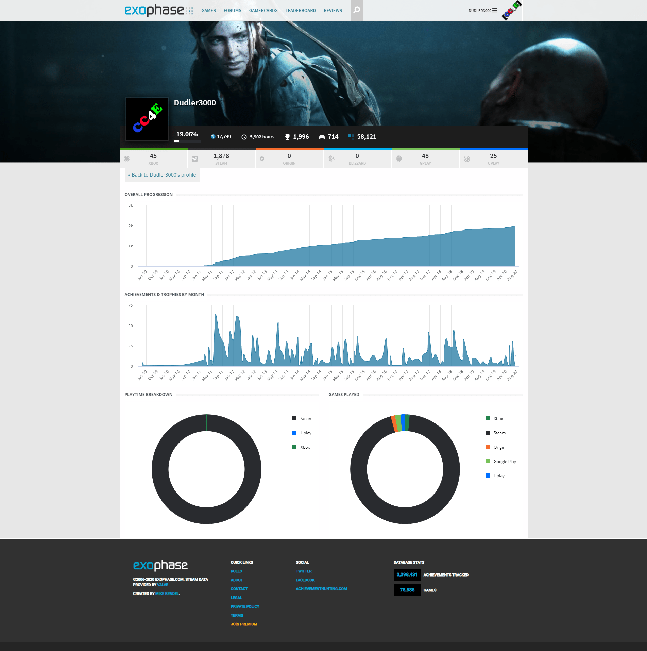The width and height of the screenshot is (647, 651).
Task: Click the Origin logo icon in platform tabs
Action: [x=262, y=159]
